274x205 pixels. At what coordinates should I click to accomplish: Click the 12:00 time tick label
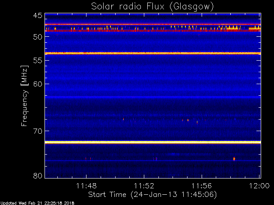click(259, 186)
